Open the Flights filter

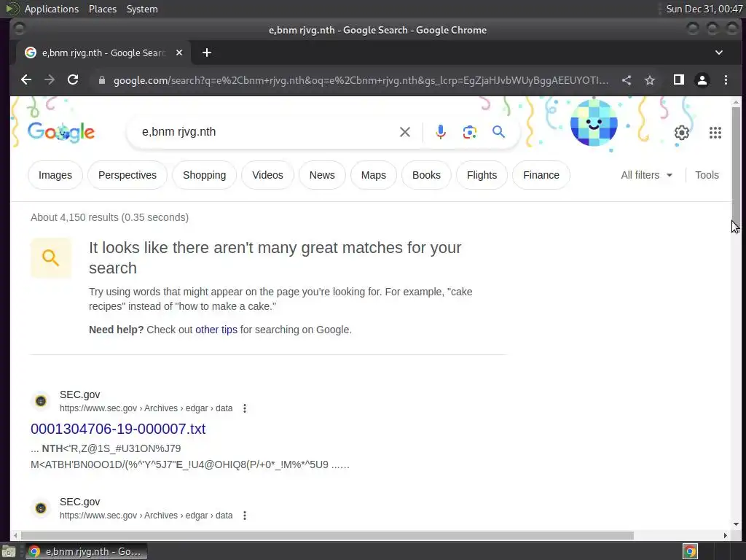click(482, 175)
